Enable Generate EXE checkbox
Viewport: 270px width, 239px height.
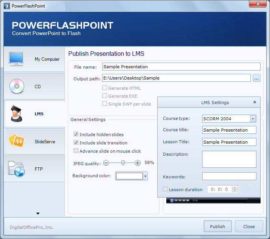[x=104, y=96]
